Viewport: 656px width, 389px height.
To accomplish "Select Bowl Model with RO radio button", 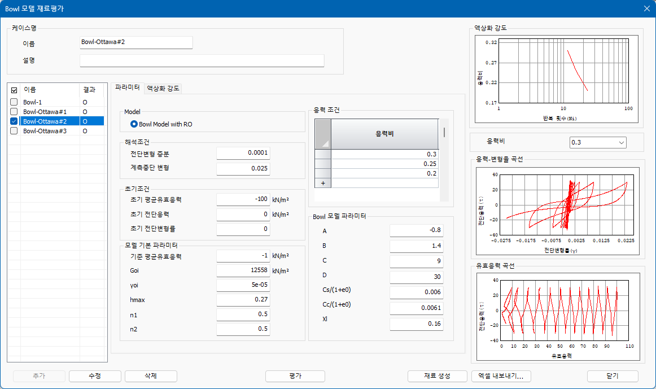I will (134, 124).
